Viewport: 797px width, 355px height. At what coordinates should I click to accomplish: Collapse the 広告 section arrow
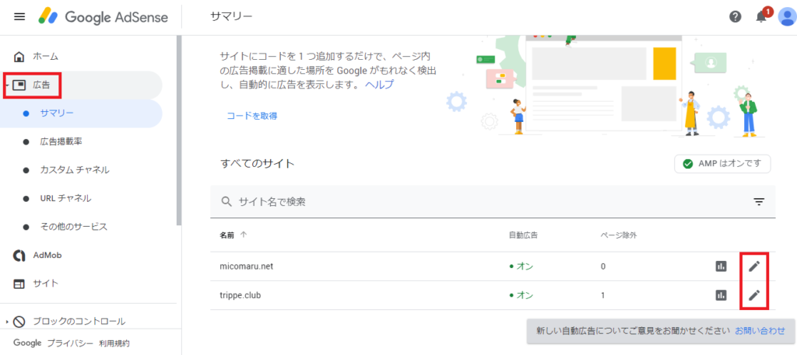pos(6,85)
